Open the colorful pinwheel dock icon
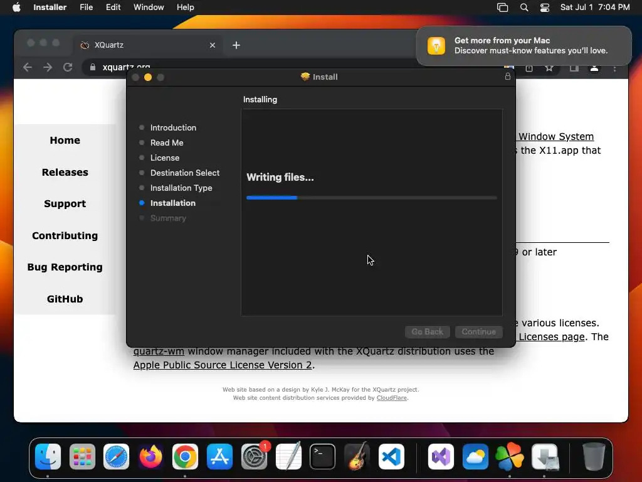Screen dimensions: 642x482 pyautogui.click(x=510, y=457)
